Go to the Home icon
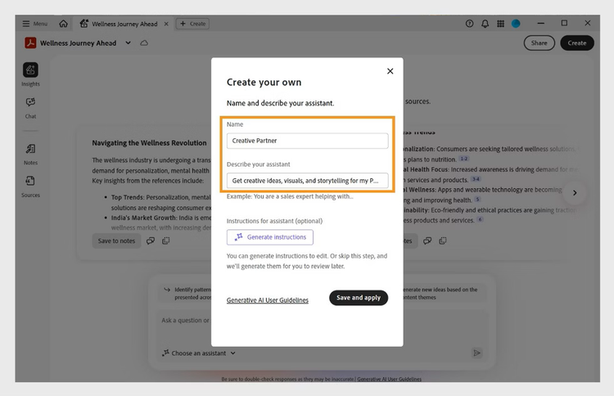 pyautogui.click(x=63, y=24)
